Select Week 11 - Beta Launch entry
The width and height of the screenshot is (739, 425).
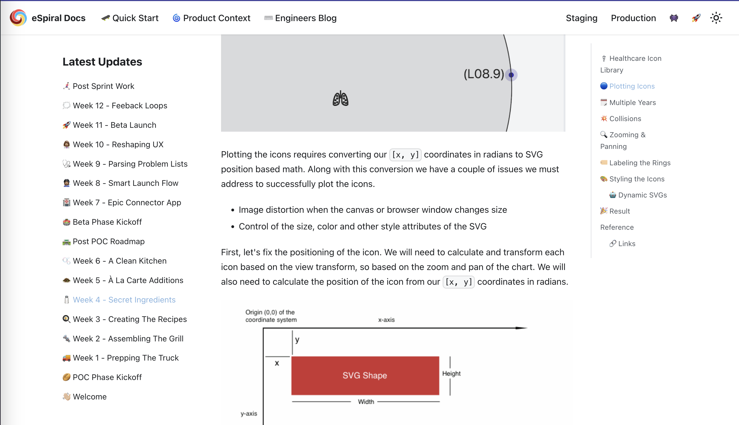[109, 125]
